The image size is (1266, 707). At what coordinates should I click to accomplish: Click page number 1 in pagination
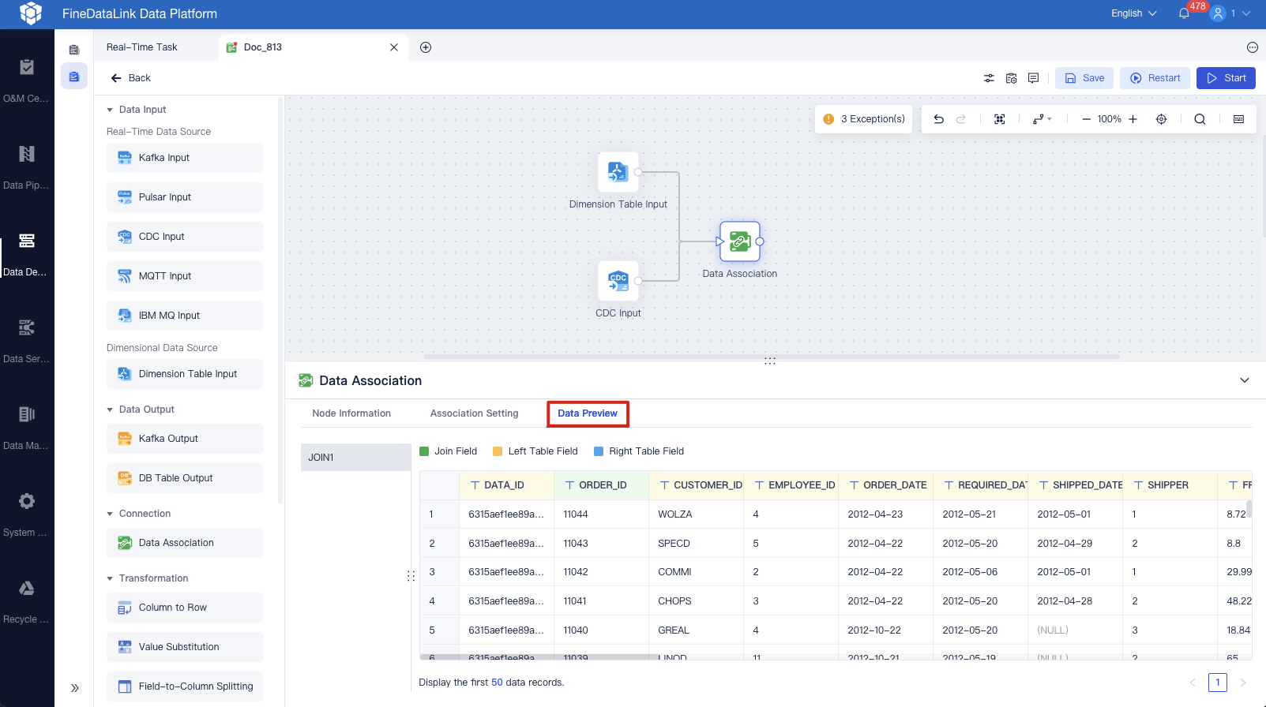point(1218,683)
